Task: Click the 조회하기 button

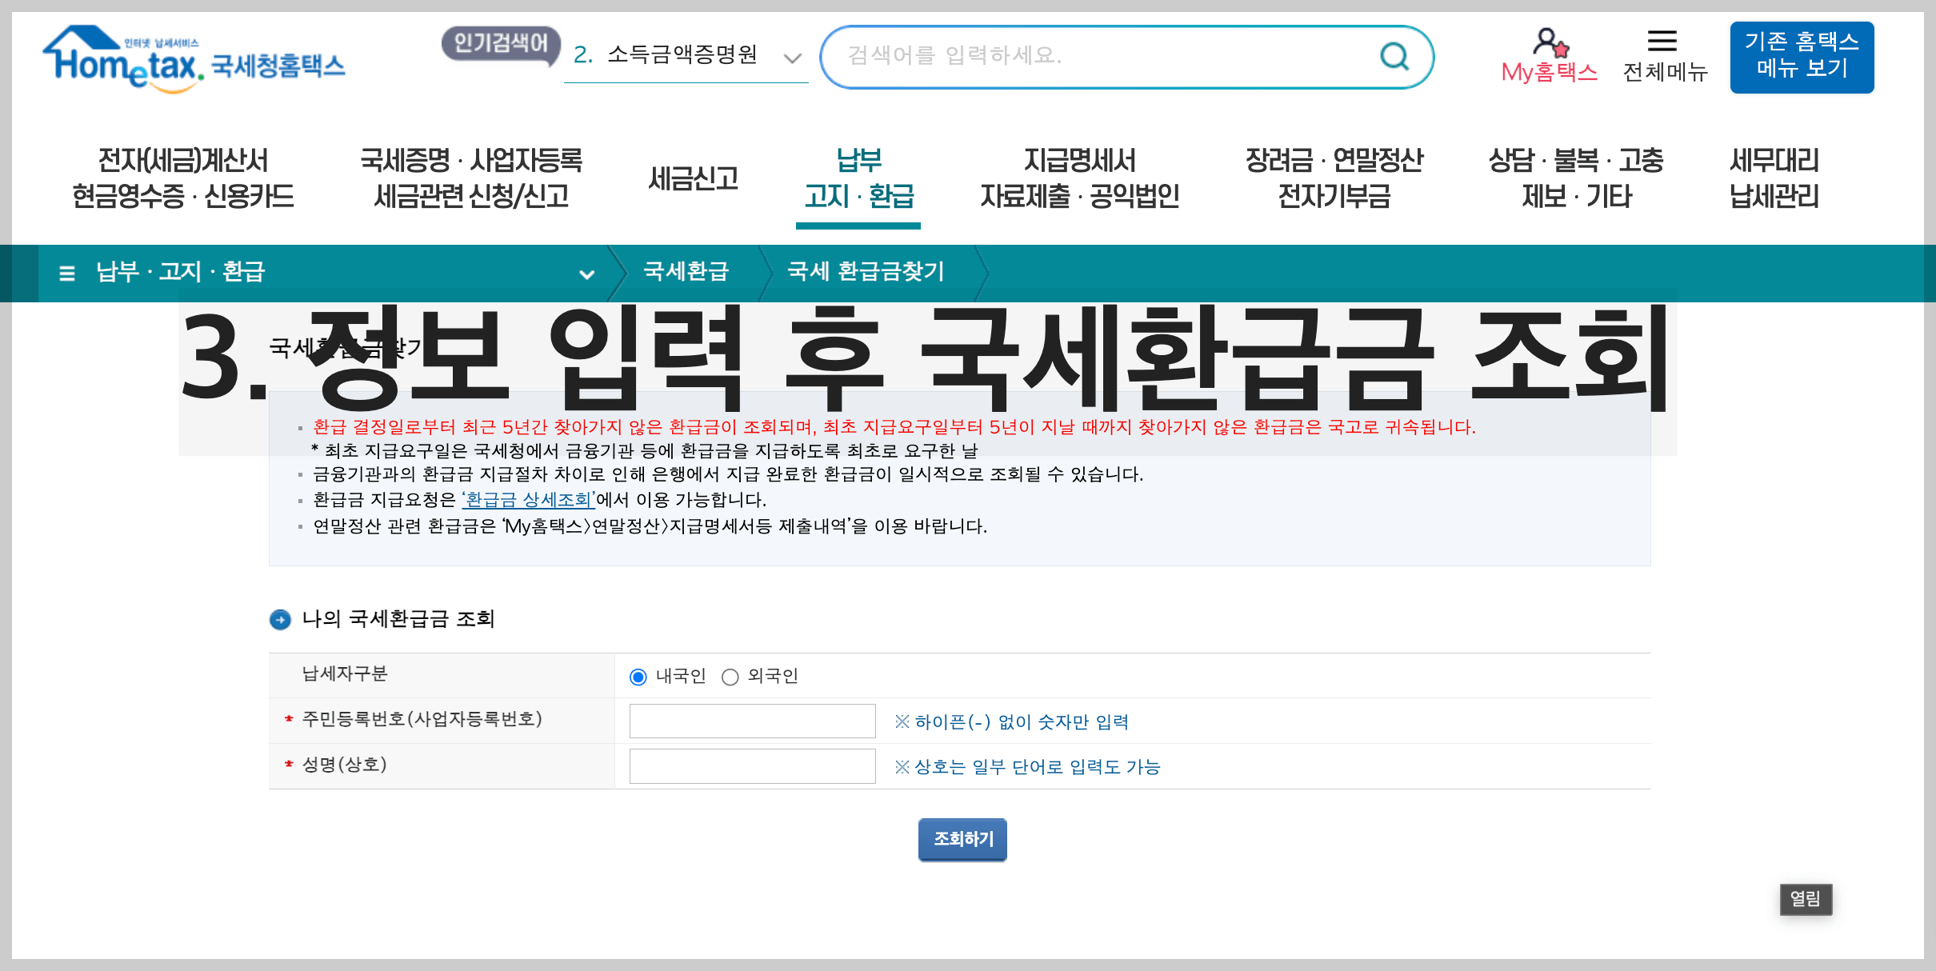Action: (962, 839)
